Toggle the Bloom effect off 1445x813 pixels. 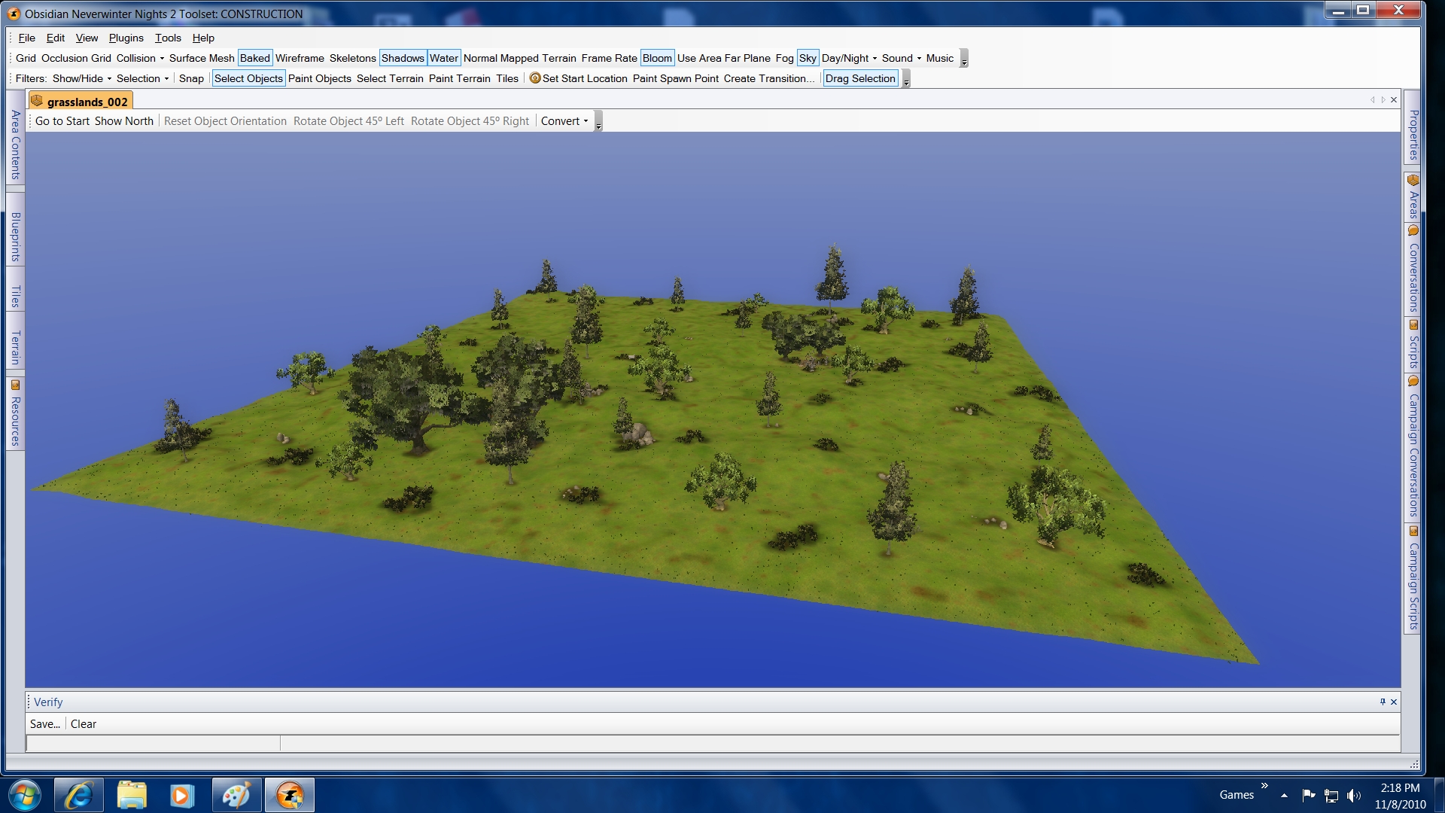point(656,58)
